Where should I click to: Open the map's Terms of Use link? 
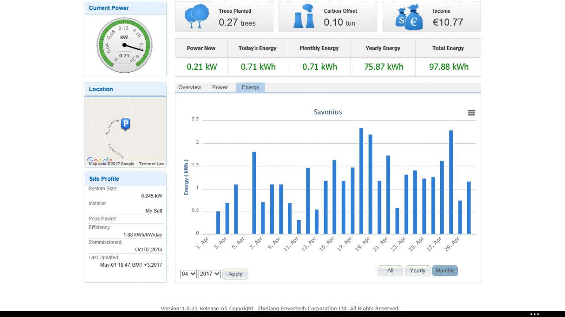(151, 164)
